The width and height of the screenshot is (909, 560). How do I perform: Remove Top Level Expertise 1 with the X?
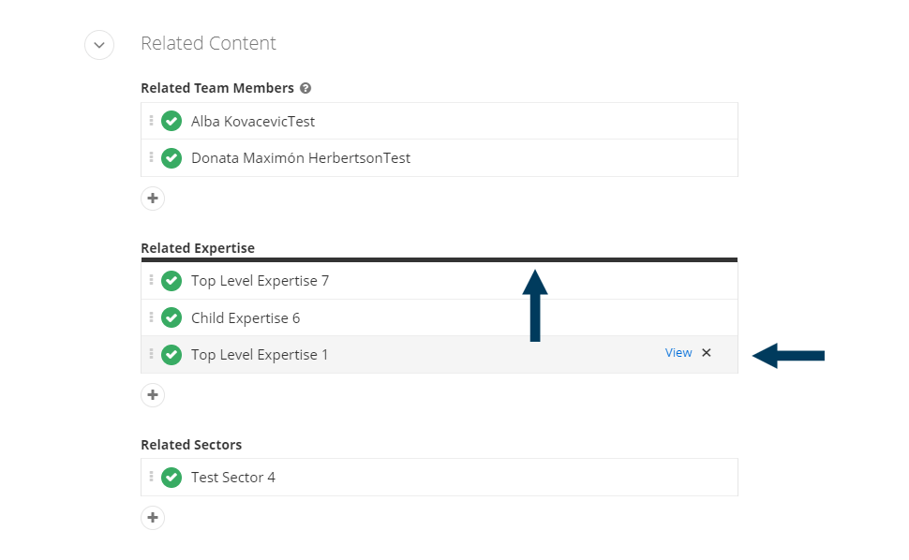(706, 353)
